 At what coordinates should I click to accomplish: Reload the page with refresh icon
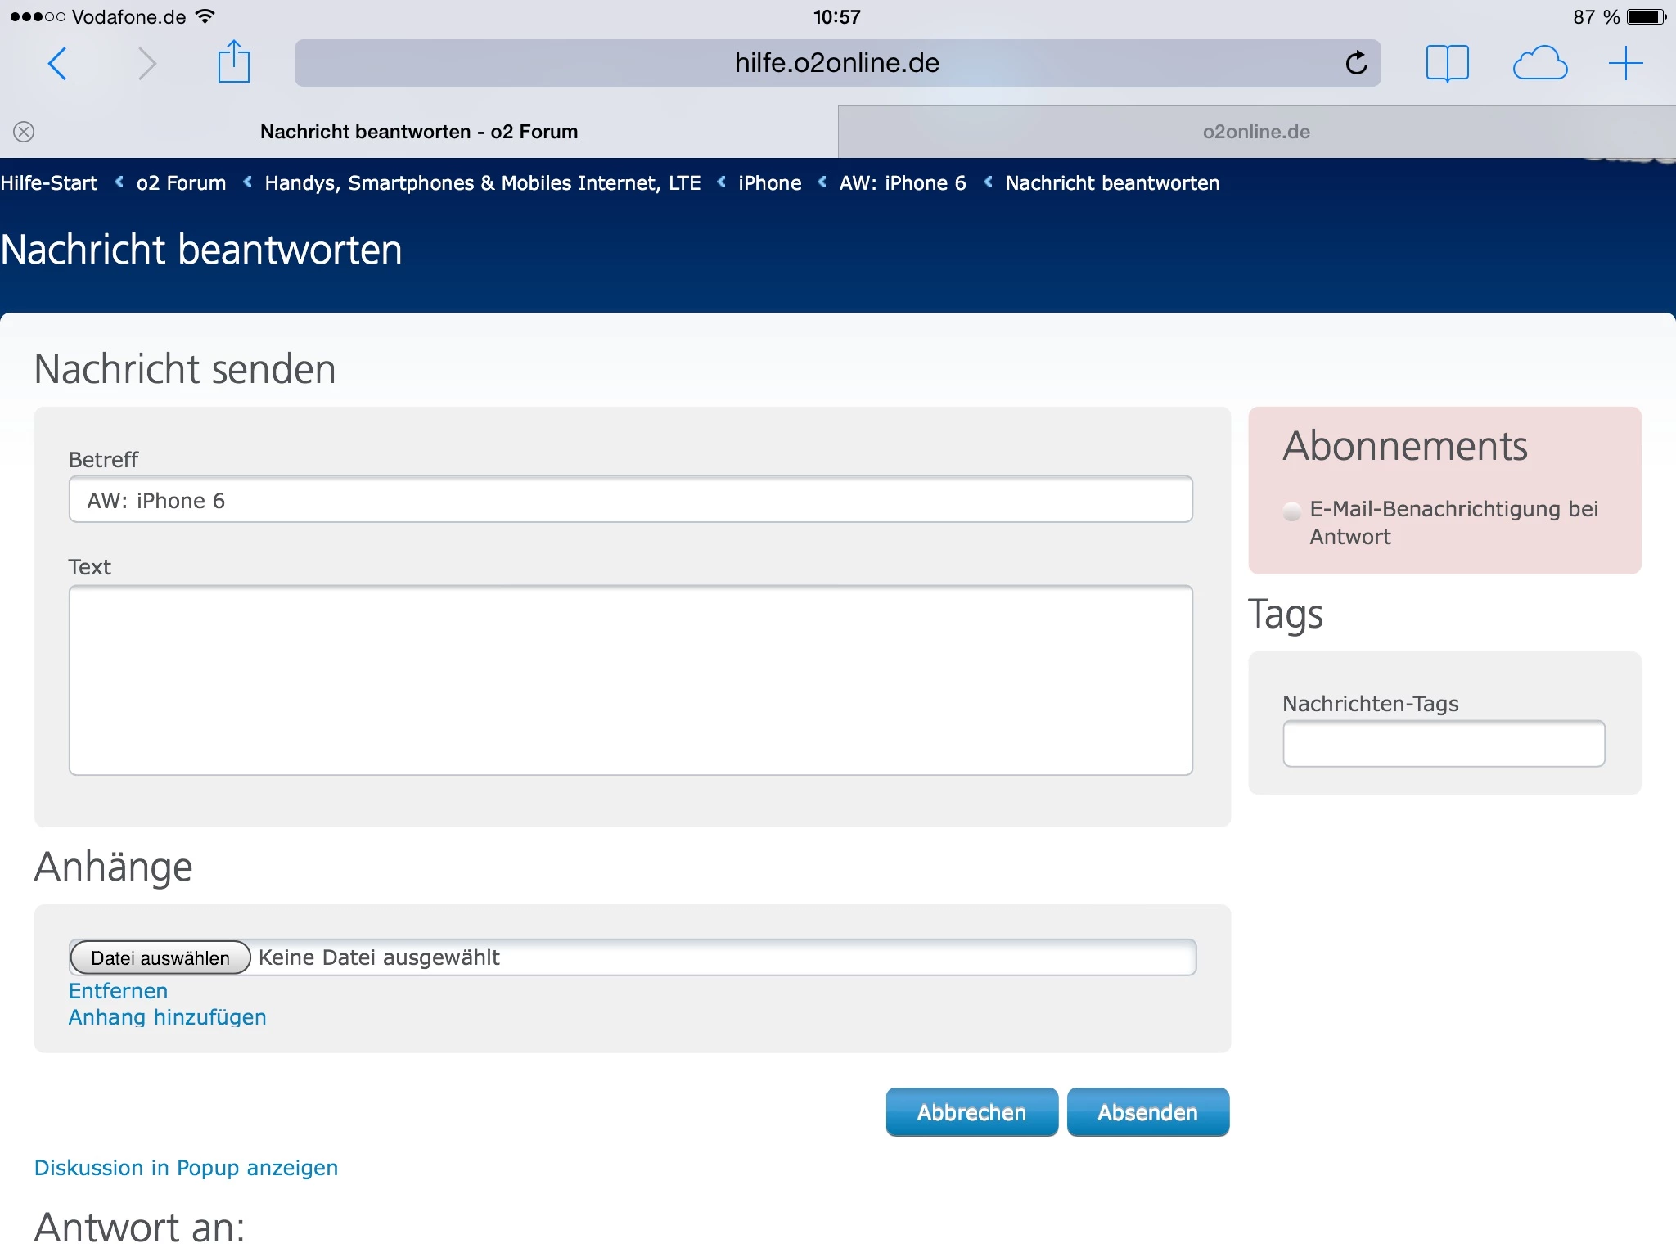click(x=1356, y=63)
